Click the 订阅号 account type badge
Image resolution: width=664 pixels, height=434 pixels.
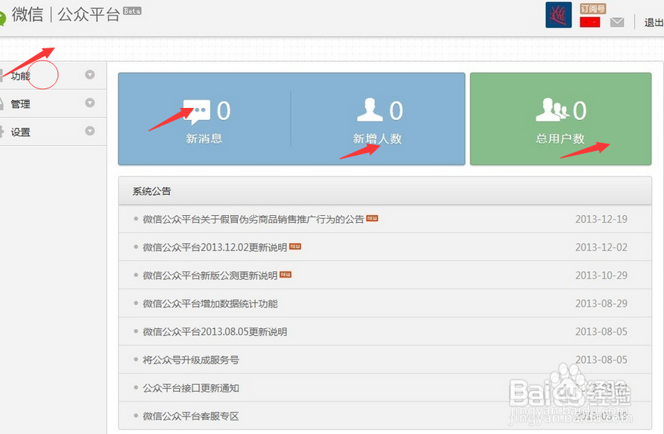(593, 8)
